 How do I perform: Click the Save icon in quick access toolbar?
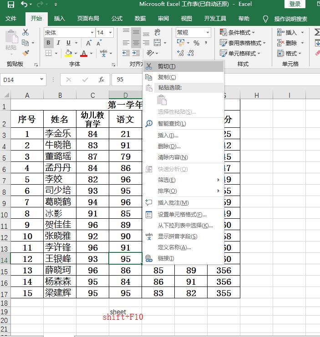click(11, 4)
